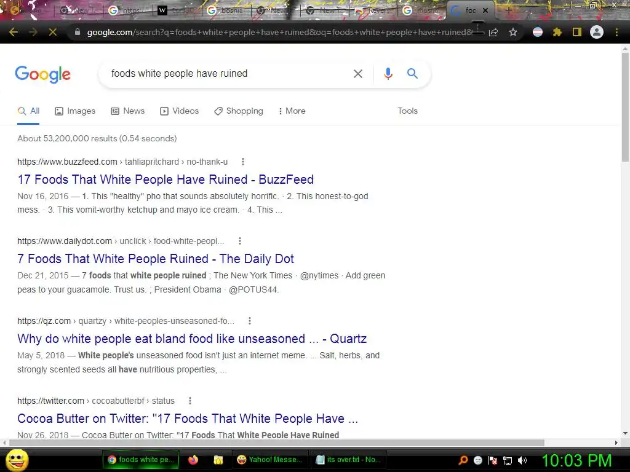This screenshot has height=472, width=630.
Task: Open Chrome's three-dot menu
Action: tap(616, 32)
